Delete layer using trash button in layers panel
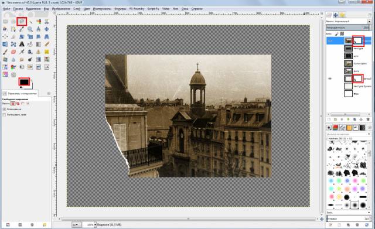The image size is (375, 229). click(368, 119)
